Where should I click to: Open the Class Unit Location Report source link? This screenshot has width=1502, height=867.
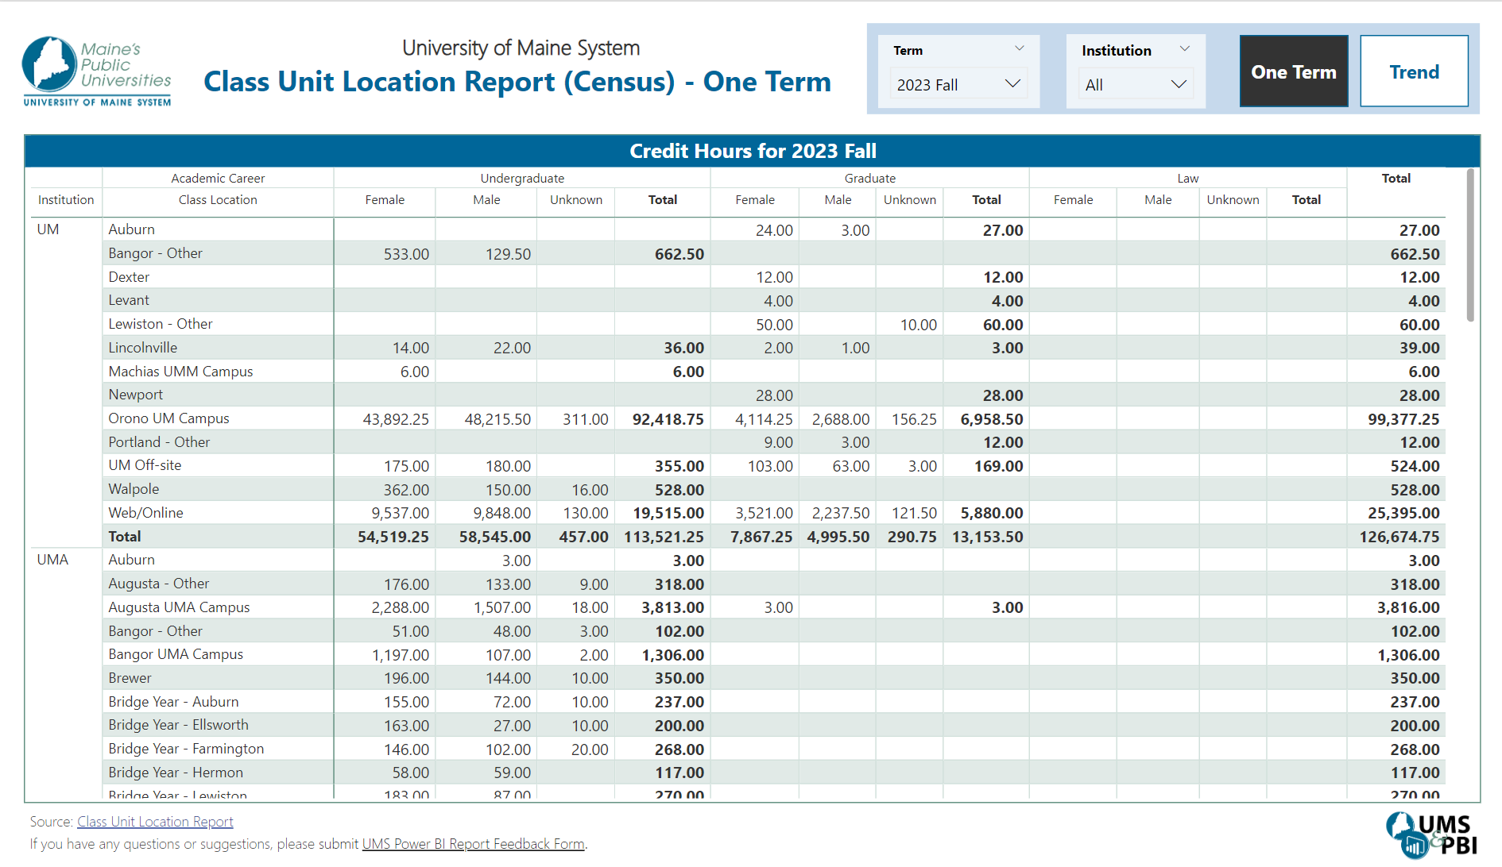(x=155, y=822)
